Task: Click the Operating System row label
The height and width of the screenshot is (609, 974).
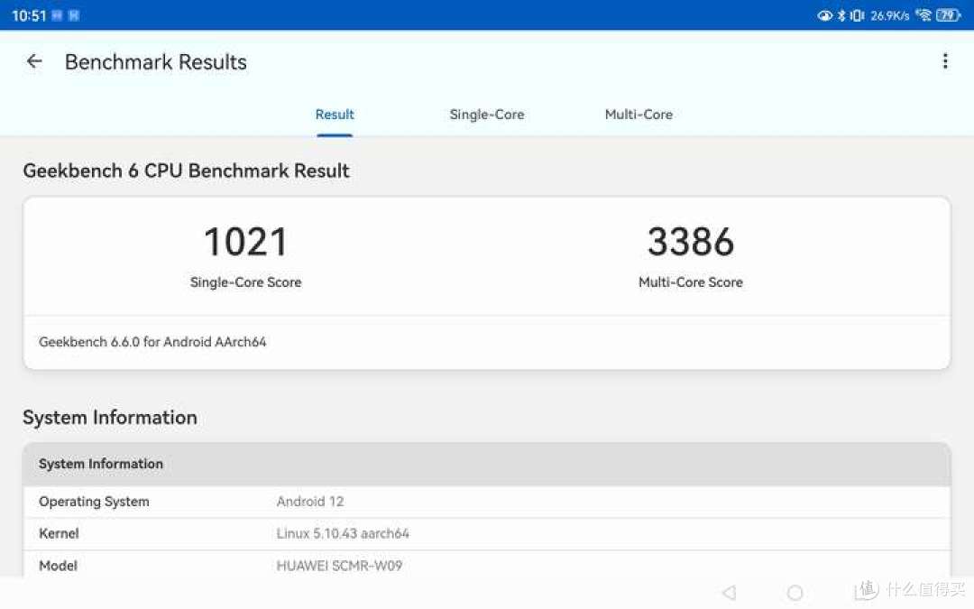Action: [x=94, y=502]
